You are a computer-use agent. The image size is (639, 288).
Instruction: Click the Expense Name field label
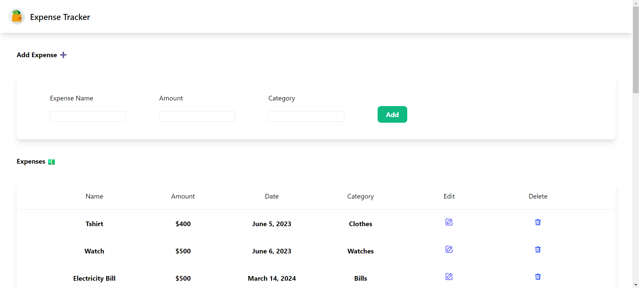72,98
